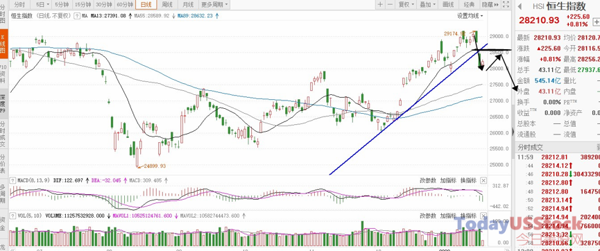Viewport: 600px width, 251px height.
Task: Switch to the 30分钟 tab
Action: pyautogui.click(x=103, y=5)
